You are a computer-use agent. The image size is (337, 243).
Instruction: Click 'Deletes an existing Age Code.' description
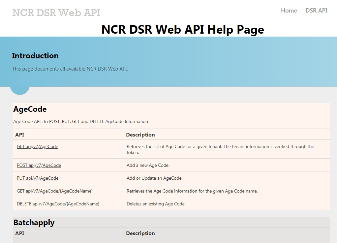pyautogui.click(x=156, y=204)
